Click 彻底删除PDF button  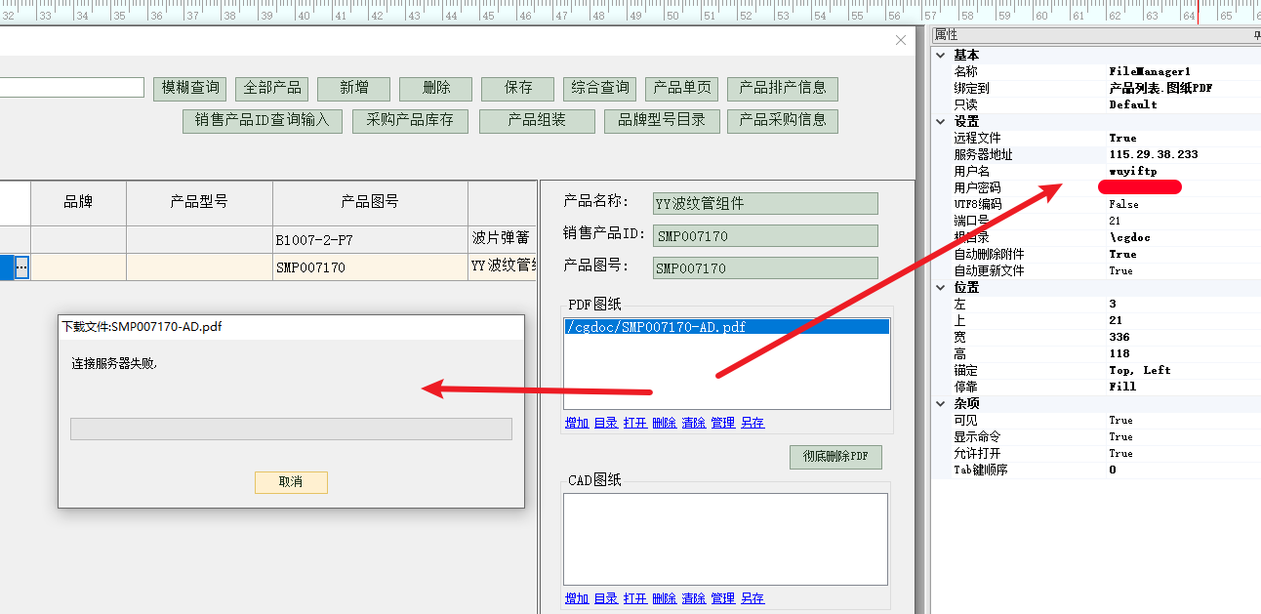[x=834, y=457]
